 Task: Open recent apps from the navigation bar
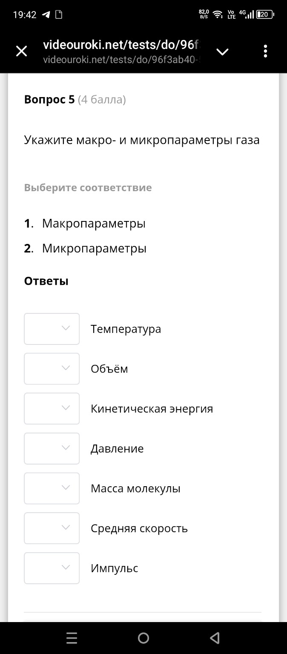tap(72, 638)
